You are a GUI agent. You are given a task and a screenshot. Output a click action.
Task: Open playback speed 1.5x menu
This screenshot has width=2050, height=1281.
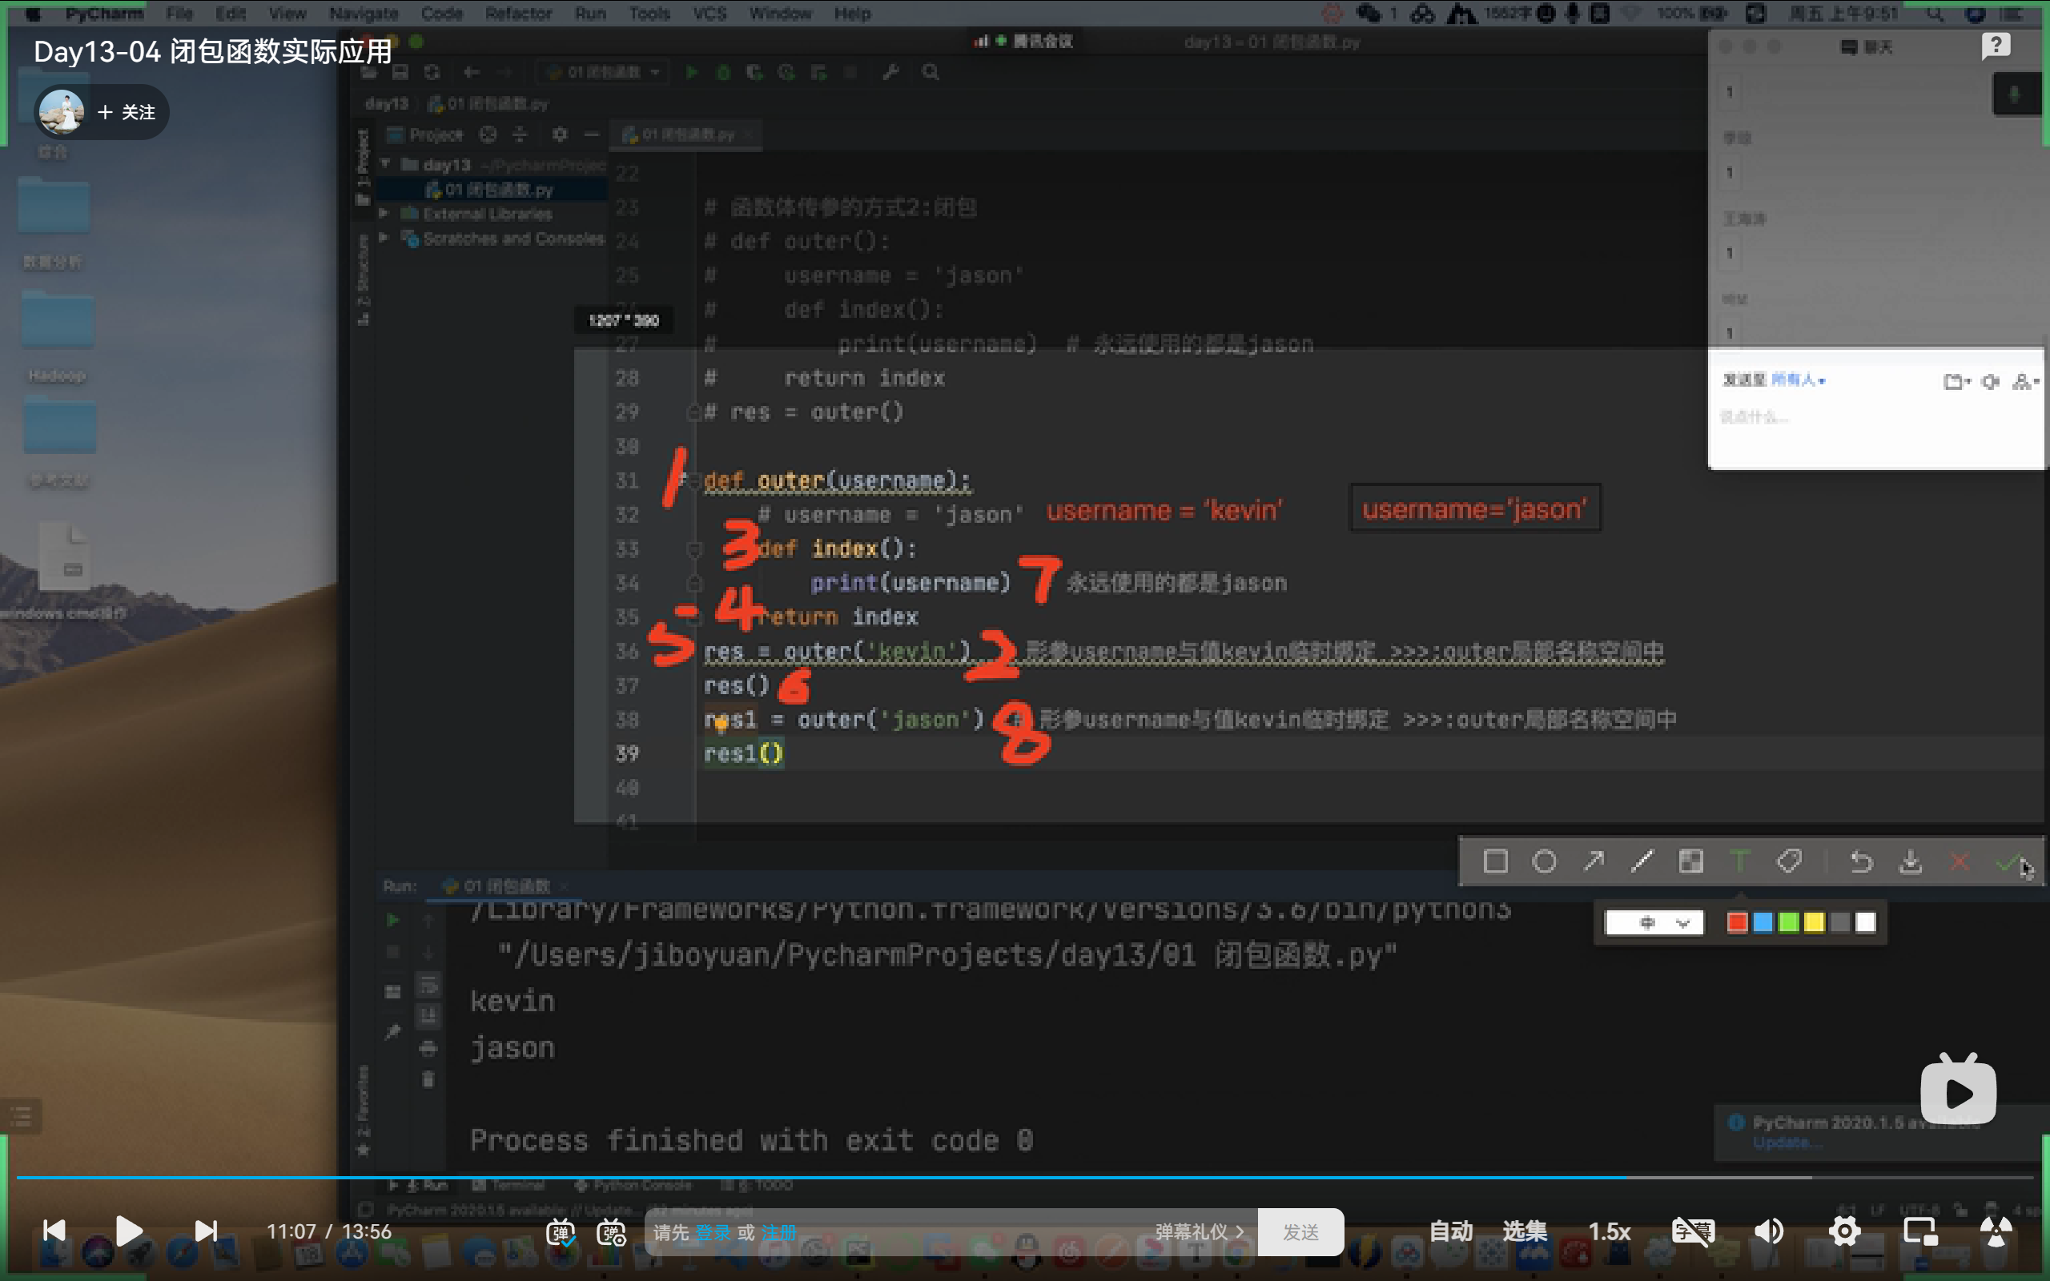pyautogui.click(x=1609, y=1231)
